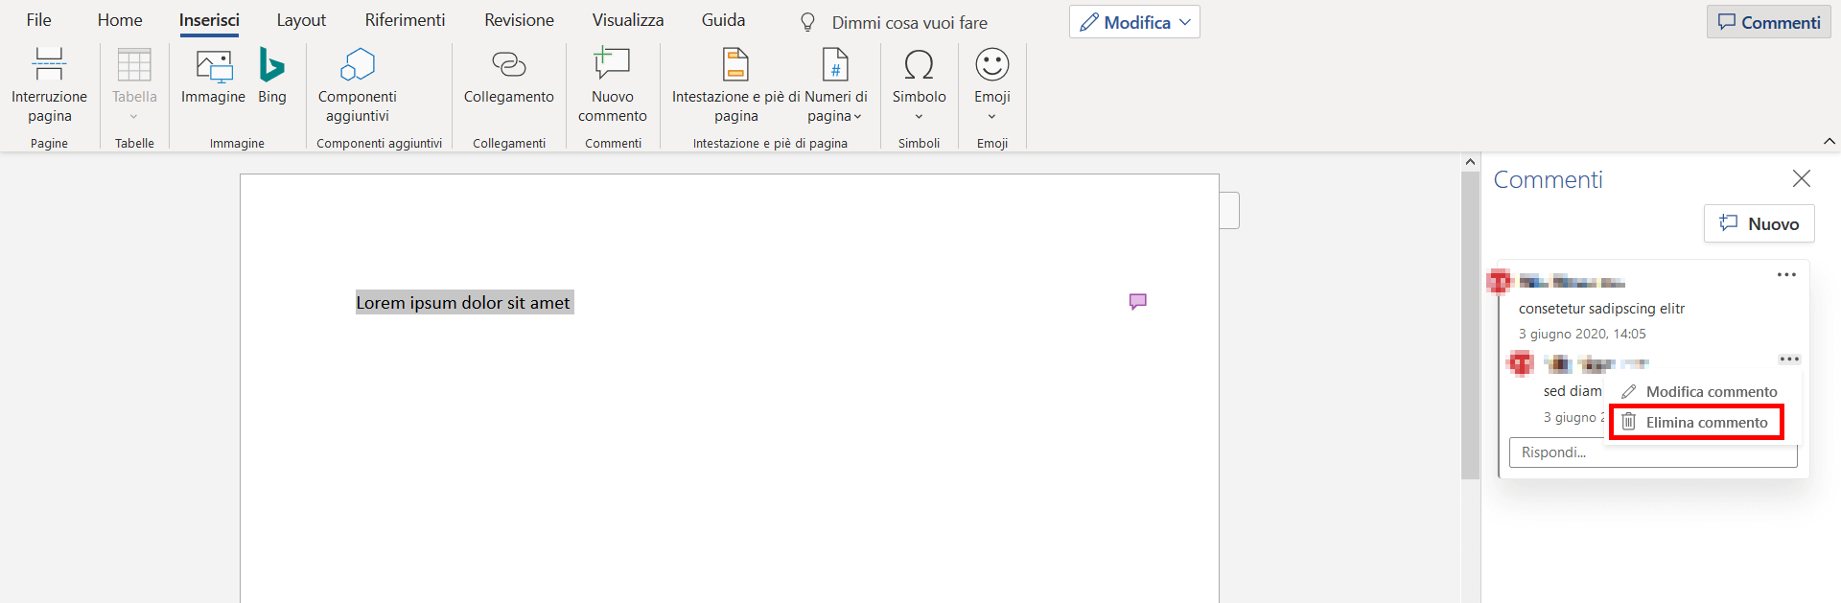The height and width of the screenshot is (603, 1841).
Task: Click the document vertical scrollbar thumb
Action: pyautogui.click(x=1470, y=325)
